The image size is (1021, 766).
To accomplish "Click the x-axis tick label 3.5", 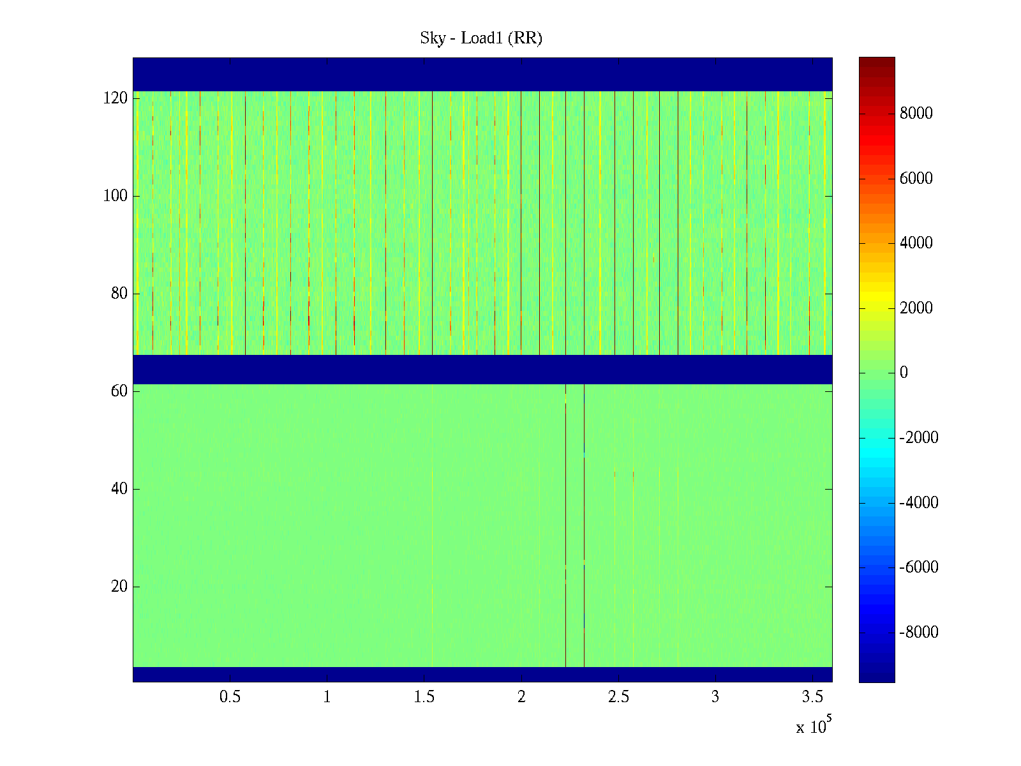I will click(812, 697).
